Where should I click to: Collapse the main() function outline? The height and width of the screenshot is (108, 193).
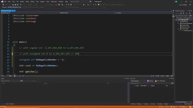tap(13, 42)
